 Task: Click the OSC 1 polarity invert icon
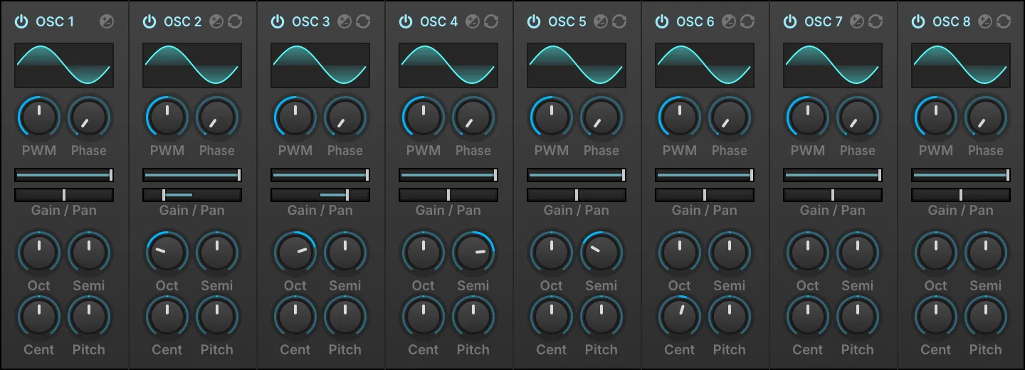(107, 22)
